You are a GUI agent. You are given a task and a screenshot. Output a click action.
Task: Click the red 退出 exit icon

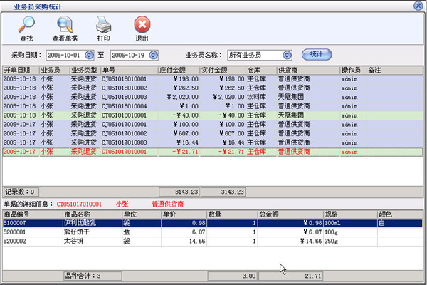point(142,26)
